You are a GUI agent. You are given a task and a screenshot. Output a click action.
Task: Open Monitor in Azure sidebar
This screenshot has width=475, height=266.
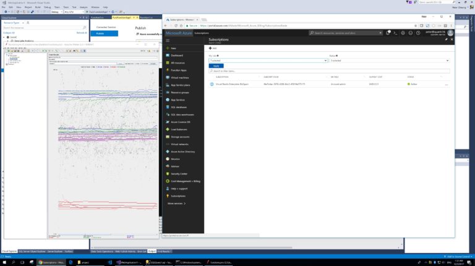pyautogui.click(x=175, y=159)
